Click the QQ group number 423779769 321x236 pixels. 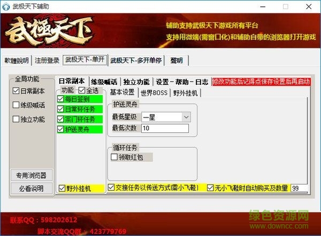[108, 232]
